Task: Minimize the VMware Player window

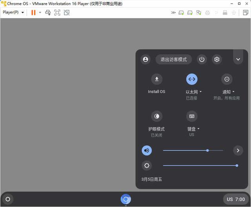Action: point(232,4)
